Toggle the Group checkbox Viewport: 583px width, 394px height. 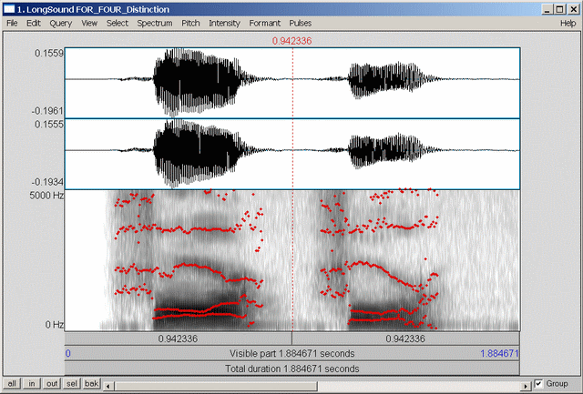click(x=539, y=384)
